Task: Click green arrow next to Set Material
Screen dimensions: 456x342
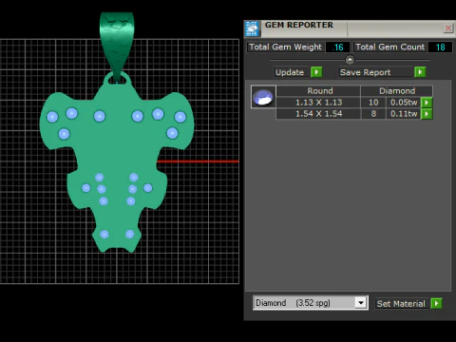Action: 436,304
